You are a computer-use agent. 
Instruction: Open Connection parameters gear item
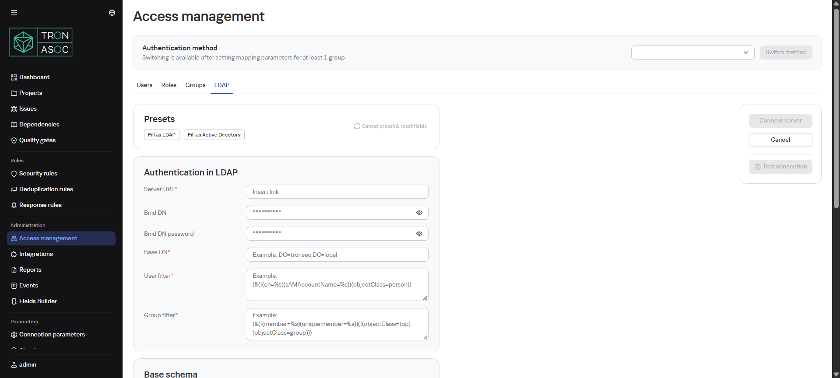pos(52,334)
